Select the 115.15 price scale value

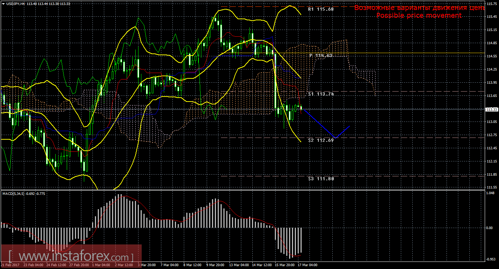(492, 30)
